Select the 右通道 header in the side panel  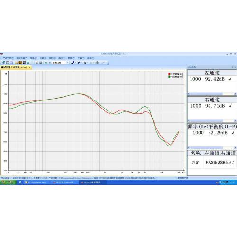coord(212,100)
